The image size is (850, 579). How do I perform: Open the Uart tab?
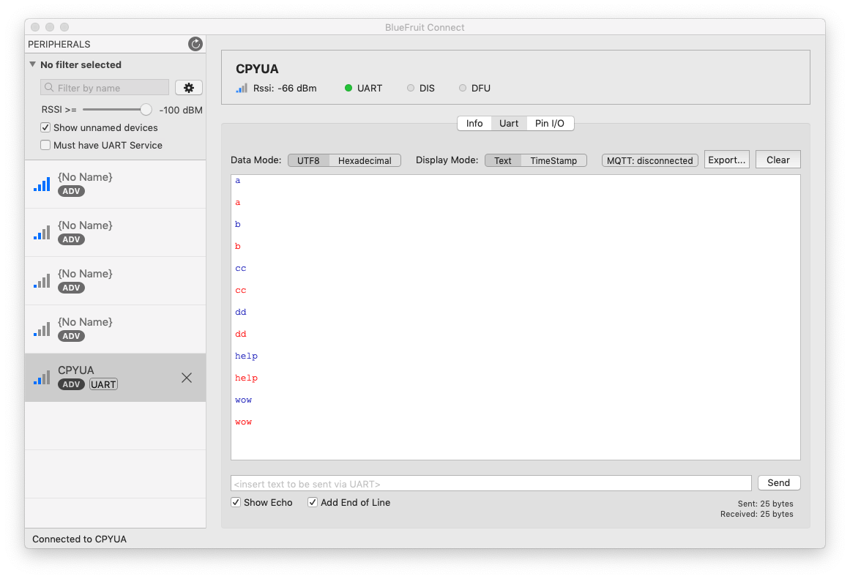click(x=509, y=124)
